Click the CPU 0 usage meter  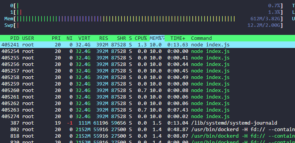click(147, 6)
